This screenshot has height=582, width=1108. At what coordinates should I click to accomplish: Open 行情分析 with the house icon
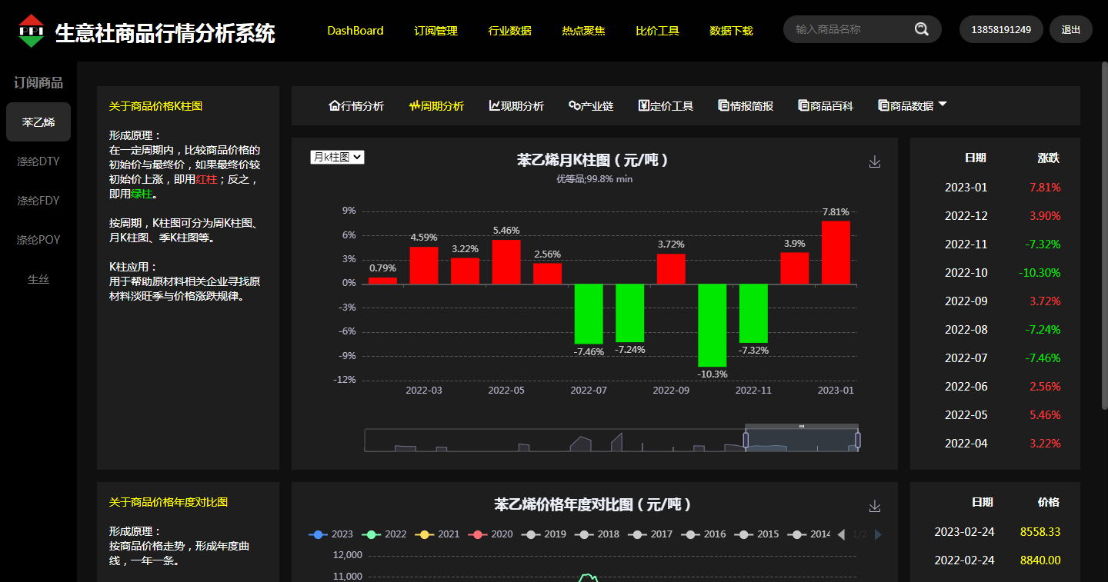tap(356, 106)
